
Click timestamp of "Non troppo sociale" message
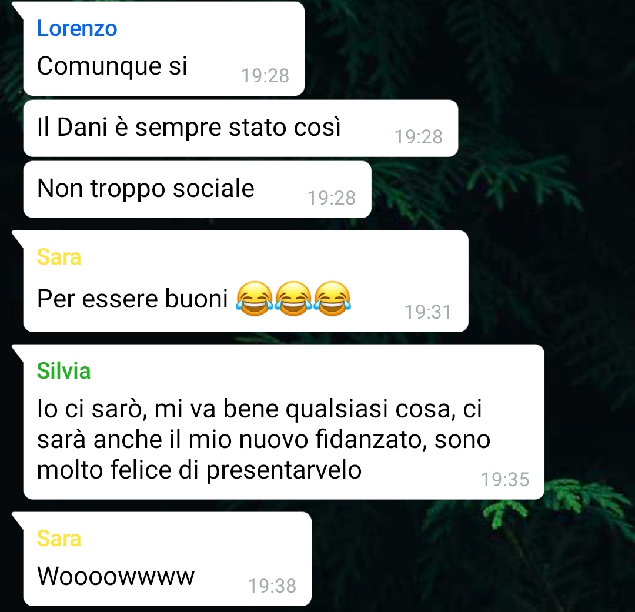(332, 198)
